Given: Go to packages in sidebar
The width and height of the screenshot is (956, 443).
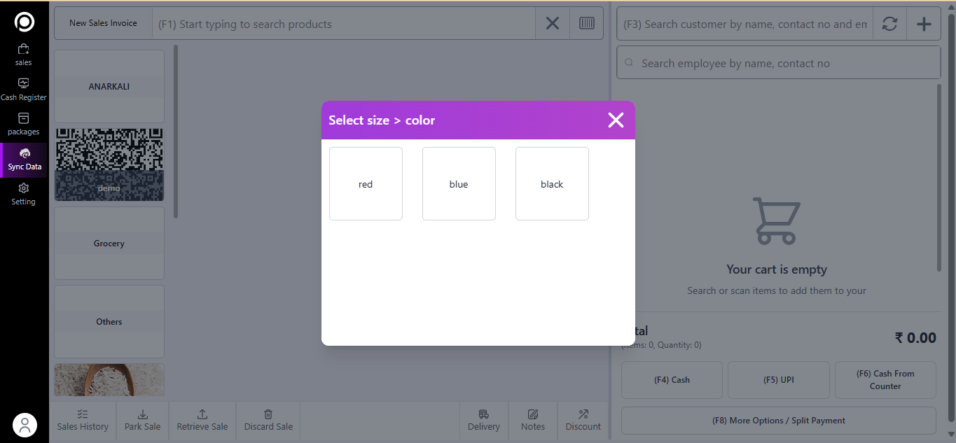Looking at the screenshot, I should click(x=24, y=124).
